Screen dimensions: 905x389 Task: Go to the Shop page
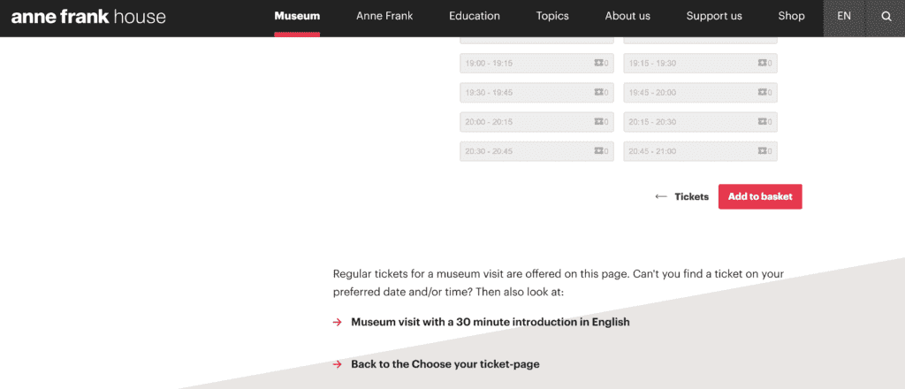pyautogui.click(x=791, y=16)
